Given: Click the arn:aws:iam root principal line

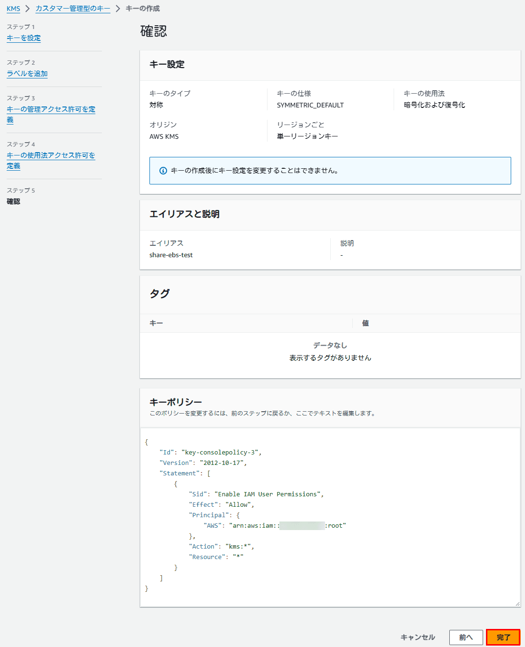Looking at the screenshot, I should click(275, 526).
